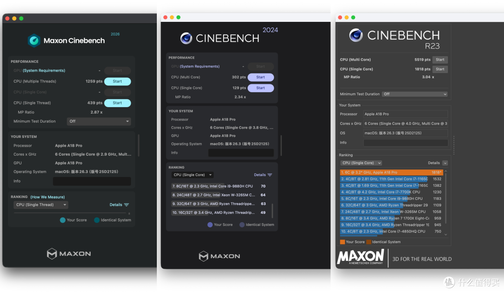Close the Cinebench 2026 window
Screen dimensions: 504x293
pyautogui.click(x=7, y=18)
